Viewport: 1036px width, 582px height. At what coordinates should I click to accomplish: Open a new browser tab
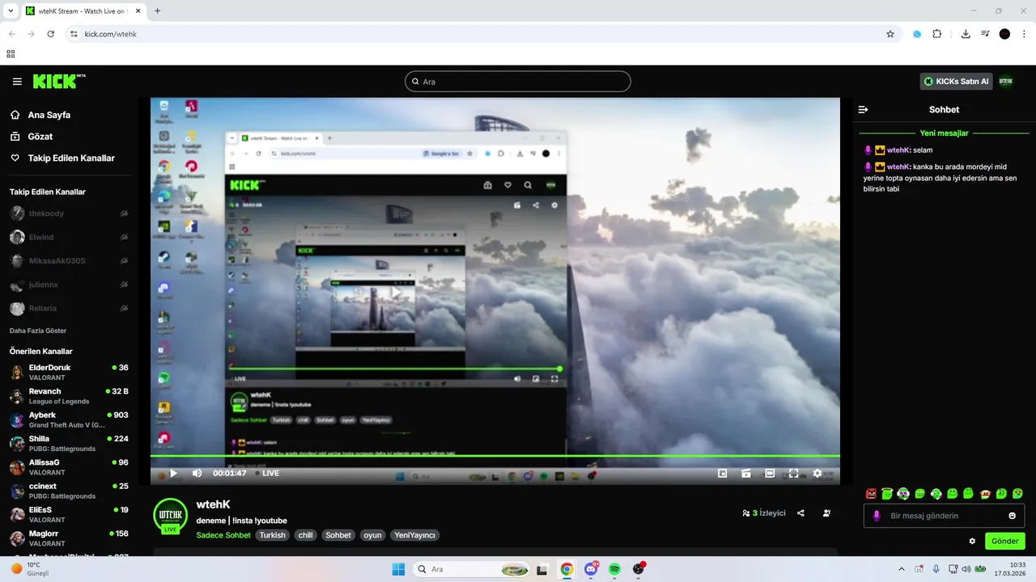point(157,11)
